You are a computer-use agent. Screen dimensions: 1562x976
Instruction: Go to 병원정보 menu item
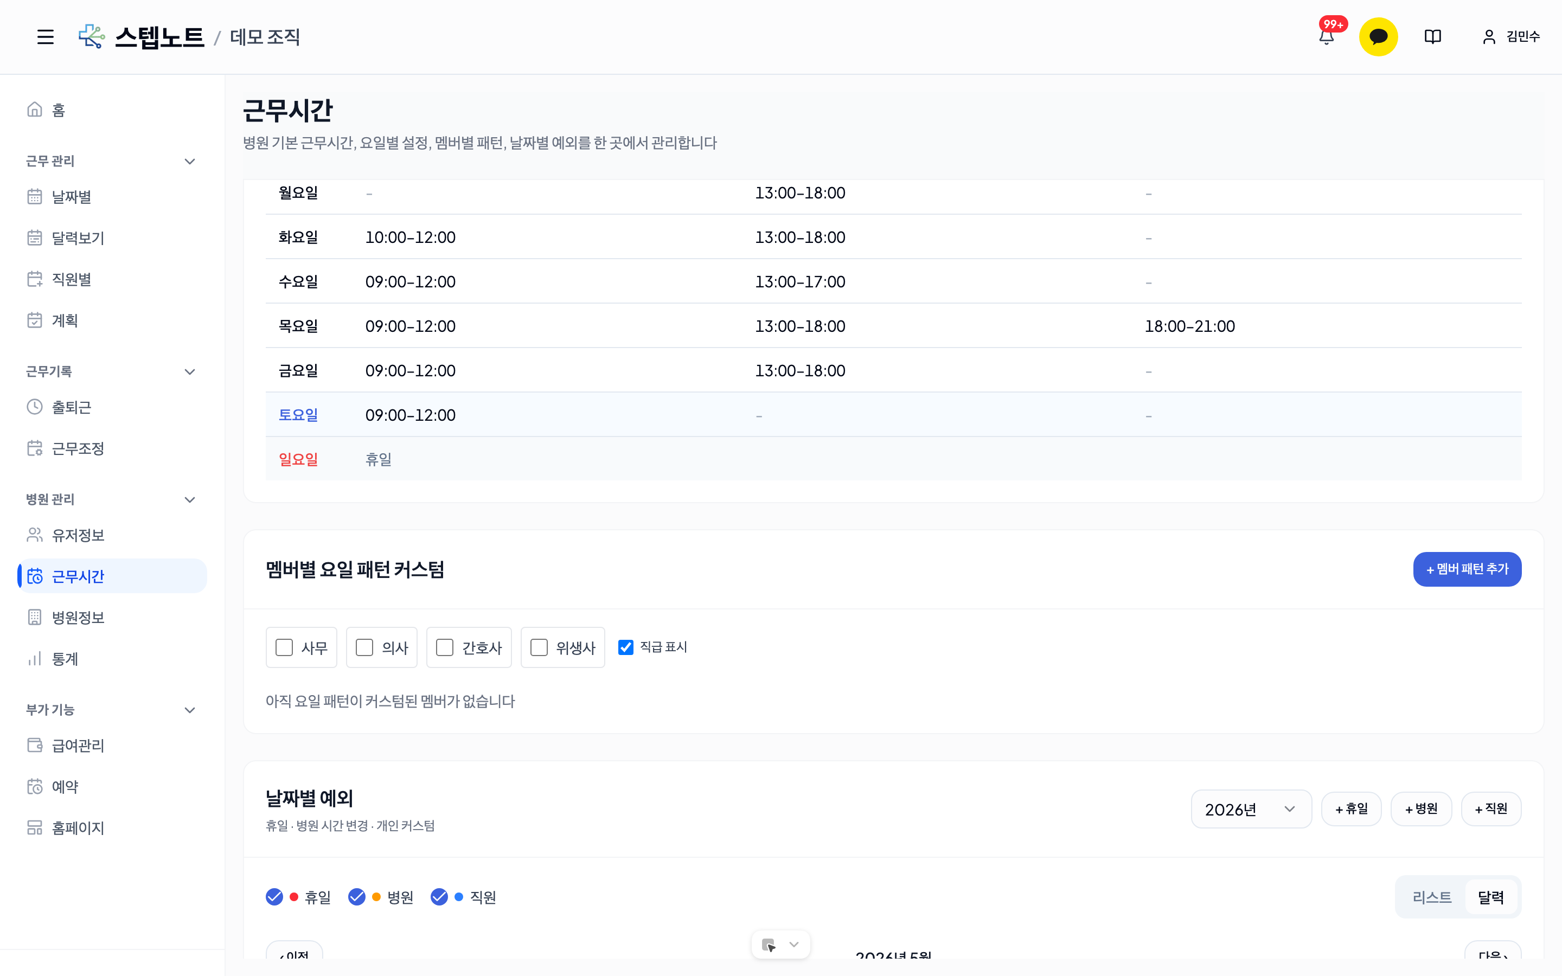point(78,617)
